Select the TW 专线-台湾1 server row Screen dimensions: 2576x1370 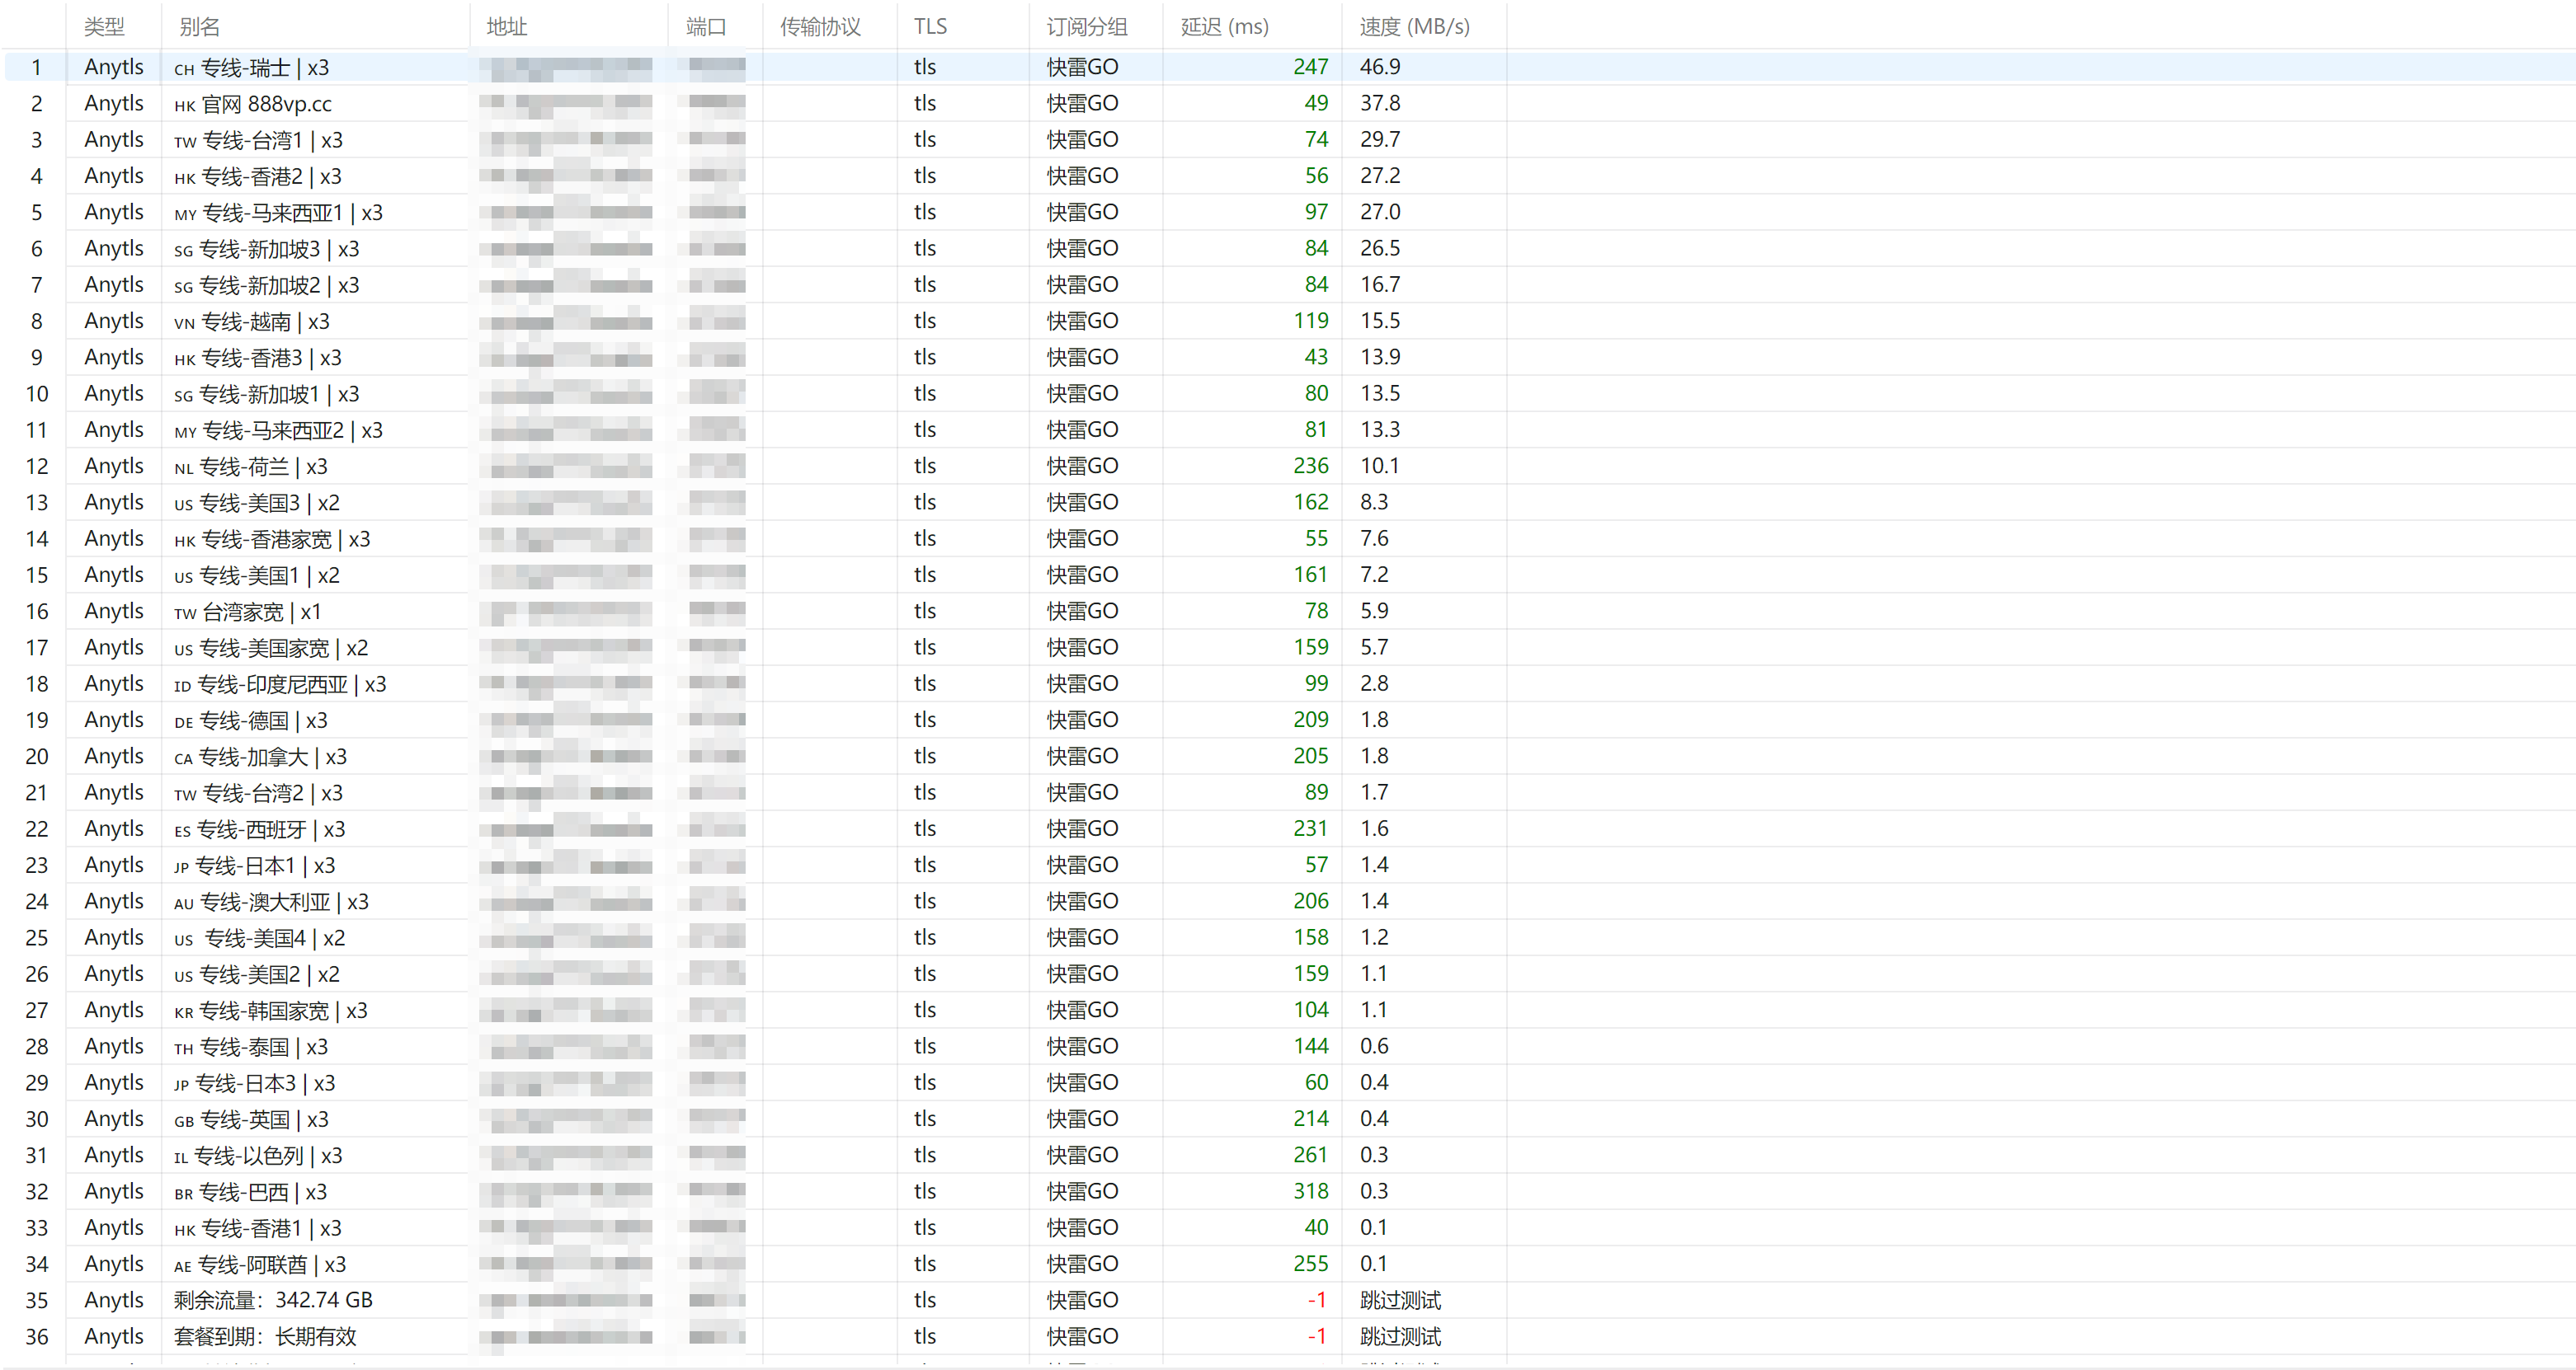(x=1288, y=140)
